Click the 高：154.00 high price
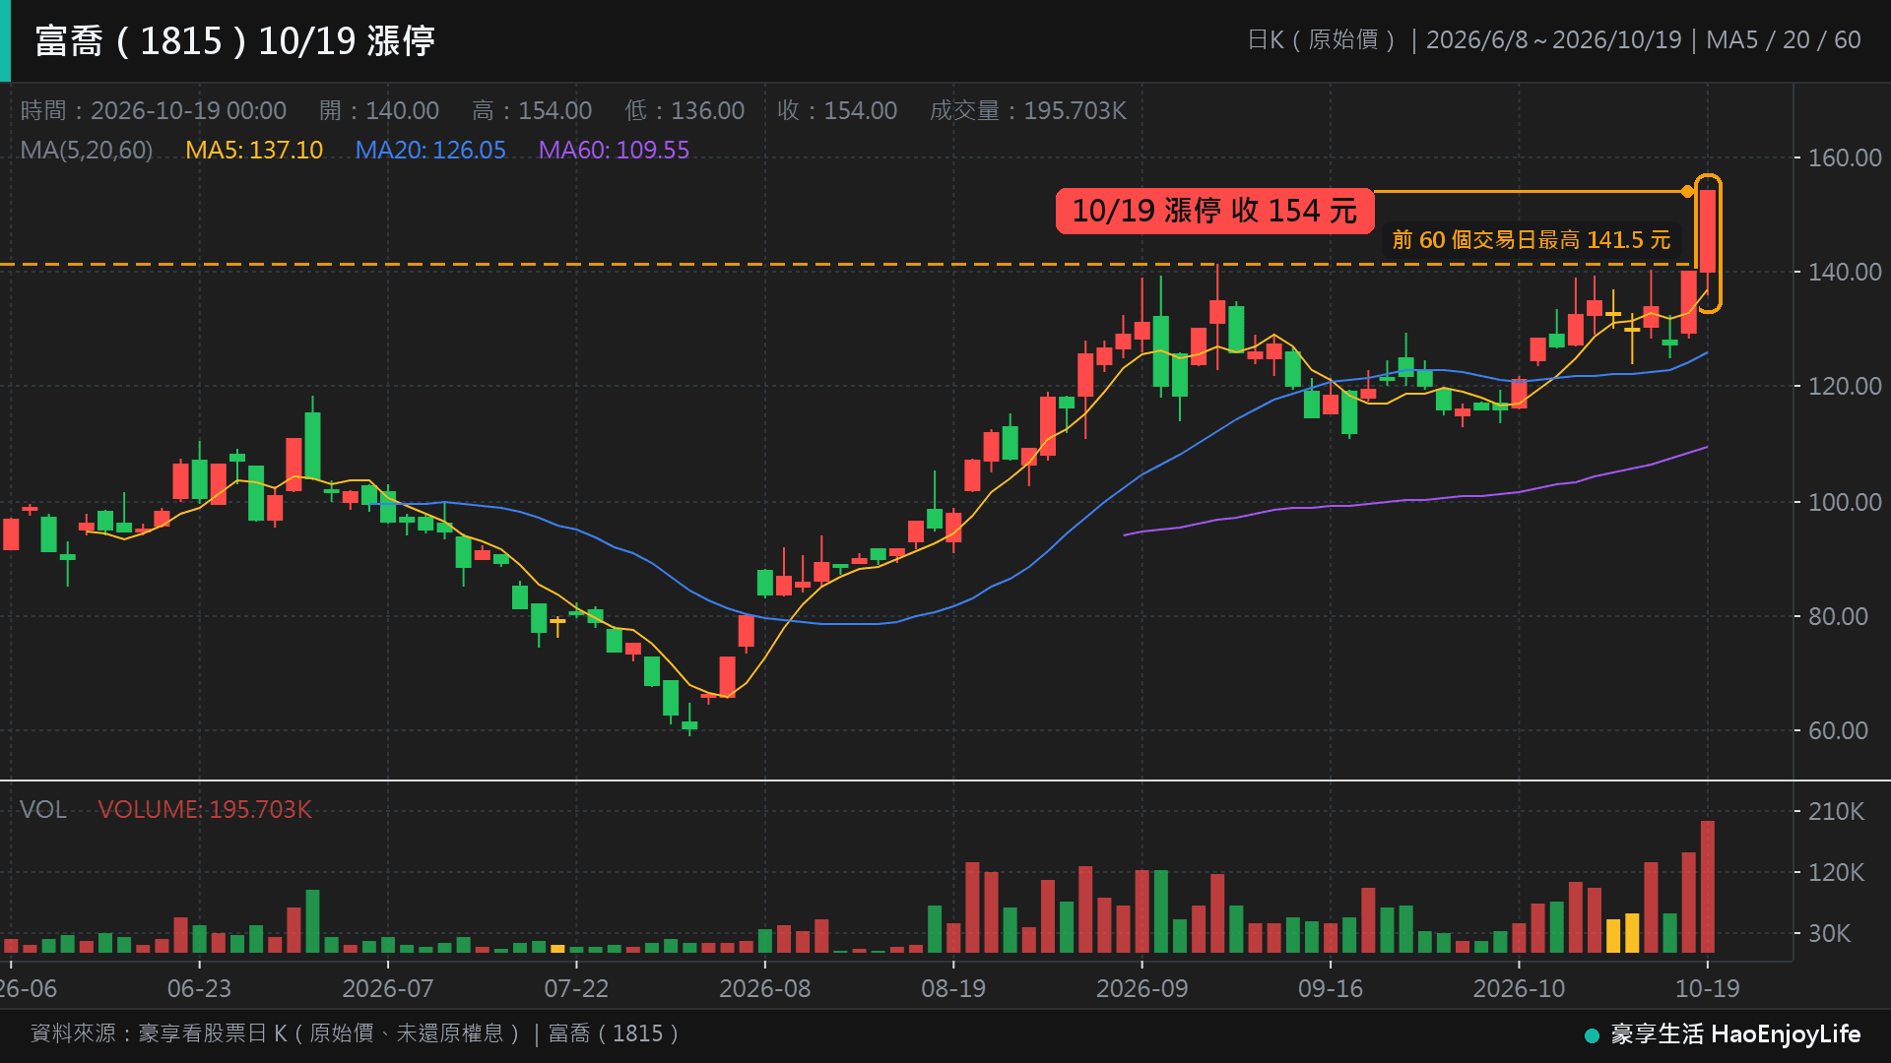Screen dimensions: 1891x1063 [532, 110]
